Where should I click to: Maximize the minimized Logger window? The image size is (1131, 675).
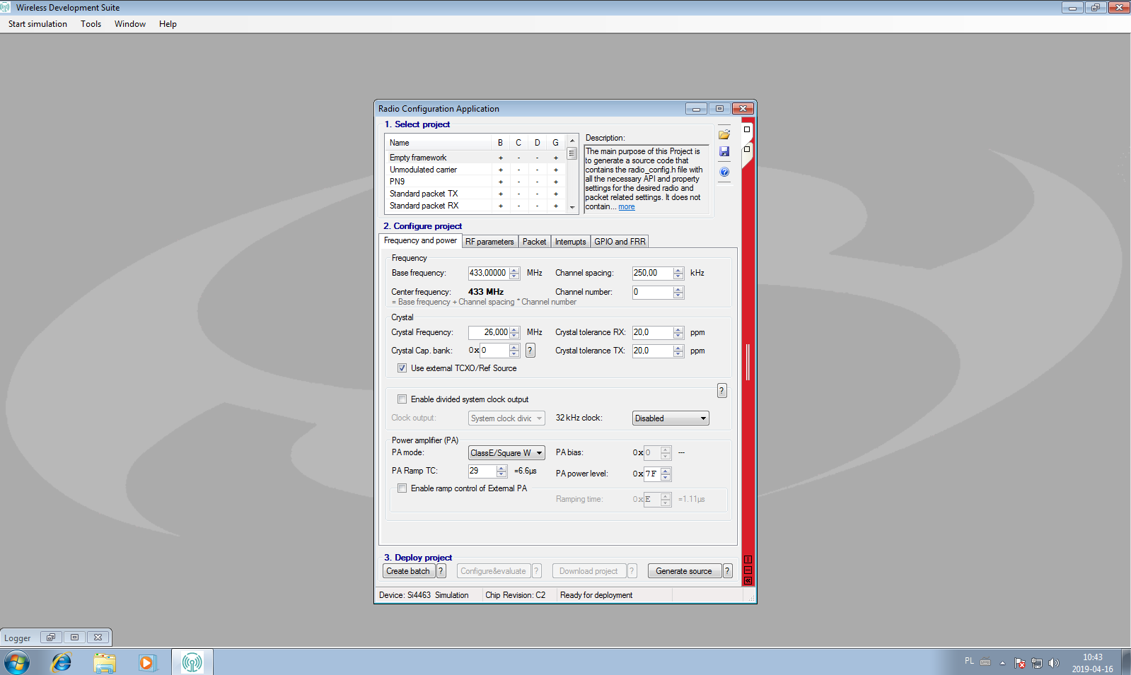(x=74, y=637)
